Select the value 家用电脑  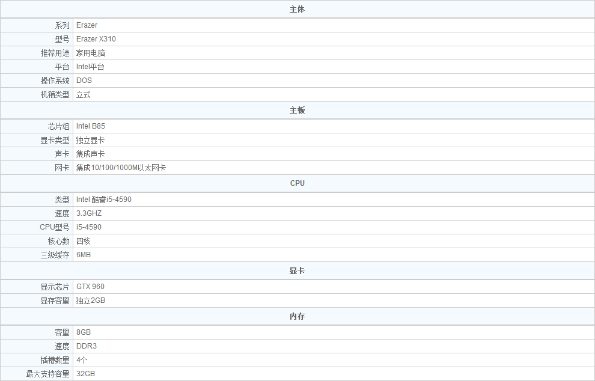90,53
